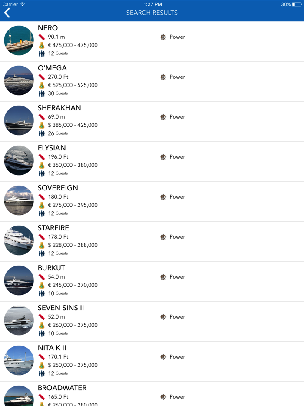Tap the SEARCH RESULTS title bar
The width and height of the screenshot is (304, 406).
[x=152, y=13]
